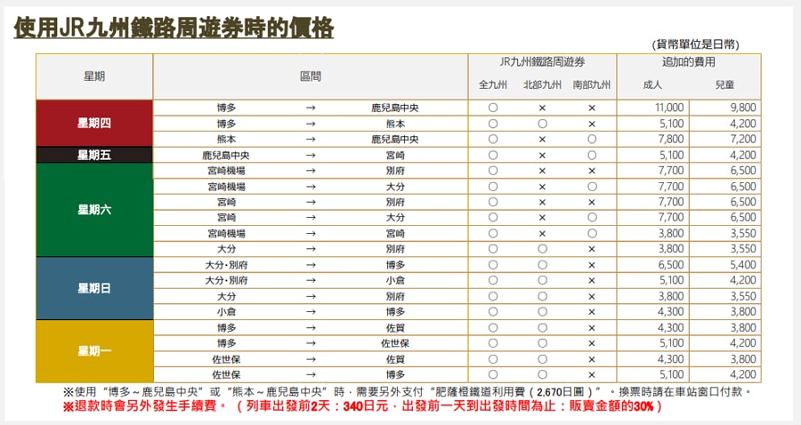Select the 星期 column header
This screenshot has width=801, height=425.
point(94,76)
